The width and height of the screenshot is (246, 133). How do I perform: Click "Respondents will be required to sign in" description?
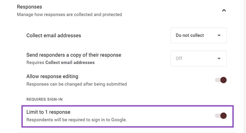(x=77, y=119)
